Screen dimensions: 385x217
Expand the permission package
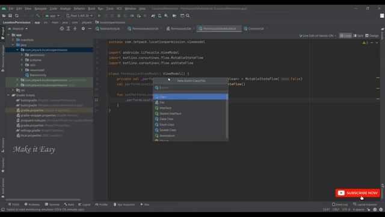(x=22, y=55)
